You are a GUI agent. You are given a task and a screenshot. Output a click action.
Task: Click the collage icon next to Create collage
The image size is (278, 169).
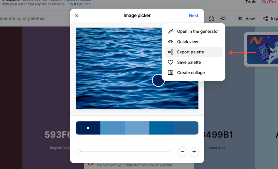170,72
